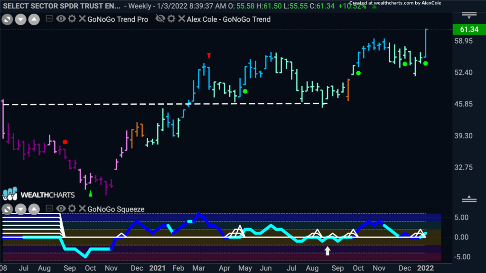Click the 0.00 label on the squeeze scale
Image resolution: width=486 pixels, height=273 pixels.
tap(461, 237)
